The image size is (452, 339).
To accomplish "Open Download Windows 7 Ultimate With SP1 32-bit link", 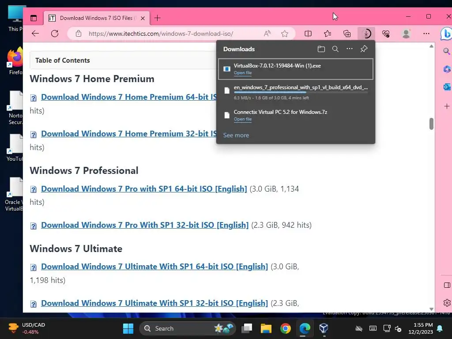I will pos(154,303).
